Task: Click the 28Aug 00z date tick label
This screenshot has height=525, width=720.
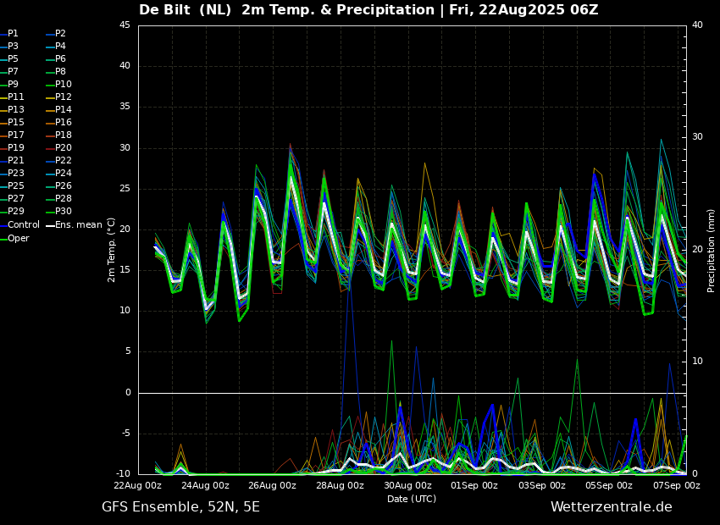Action: click(x=340, y=485)
